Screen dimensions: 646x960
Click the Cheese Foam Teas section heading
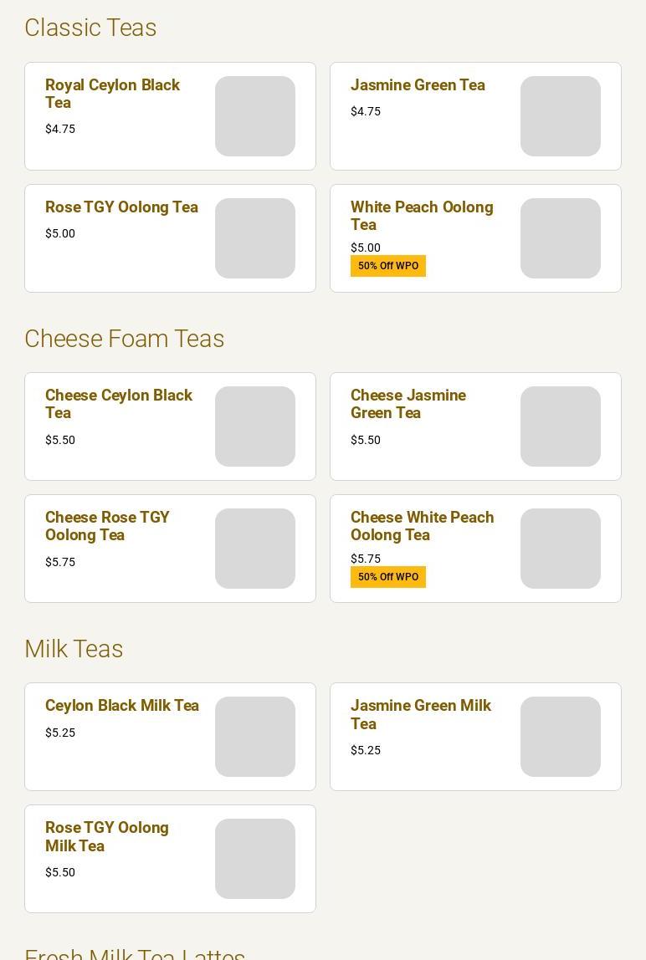[125, 339]
